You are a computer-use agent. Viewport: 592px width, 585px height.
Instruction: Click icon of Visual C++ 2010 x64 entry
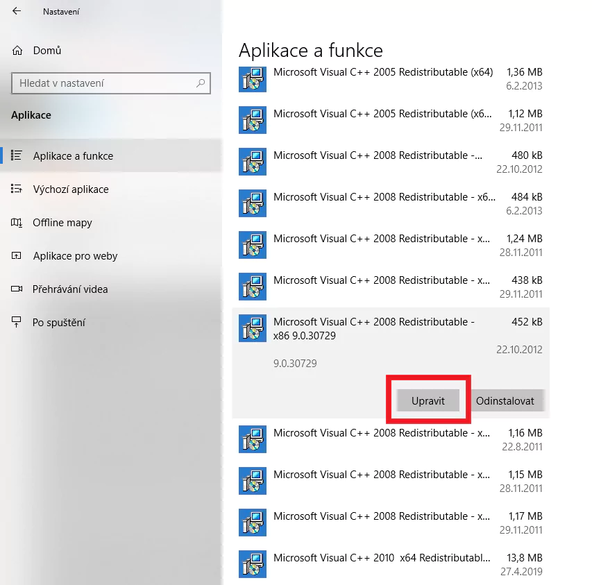(253, 564)
